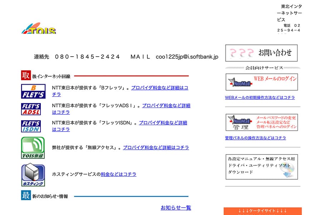Screen dimensions: 322x215
Task: Click the coo1225jp@i.softbank.jp email address
Action: point(187,57)
